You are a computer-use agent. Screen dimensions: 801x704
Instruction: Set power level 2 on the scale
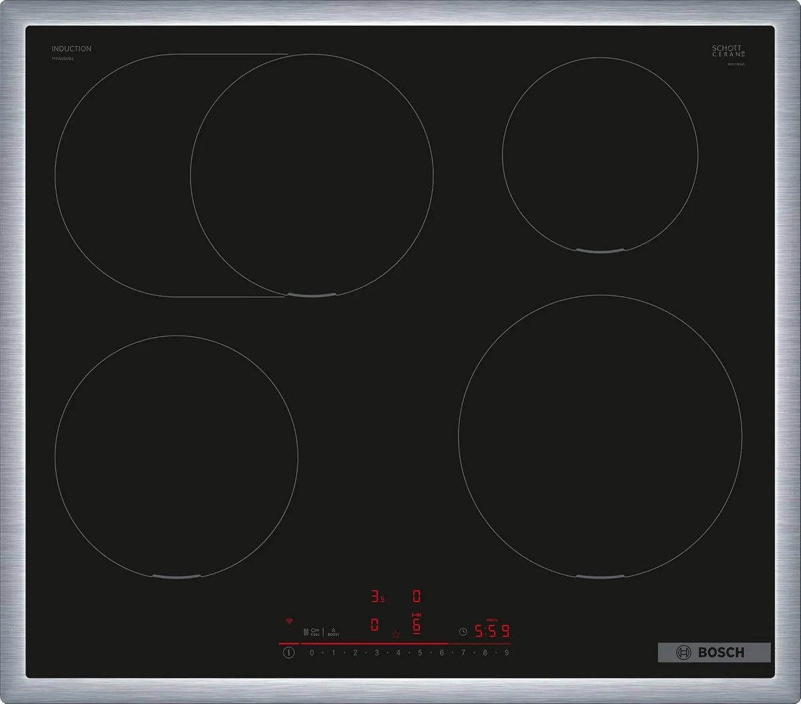click(355, 653)
